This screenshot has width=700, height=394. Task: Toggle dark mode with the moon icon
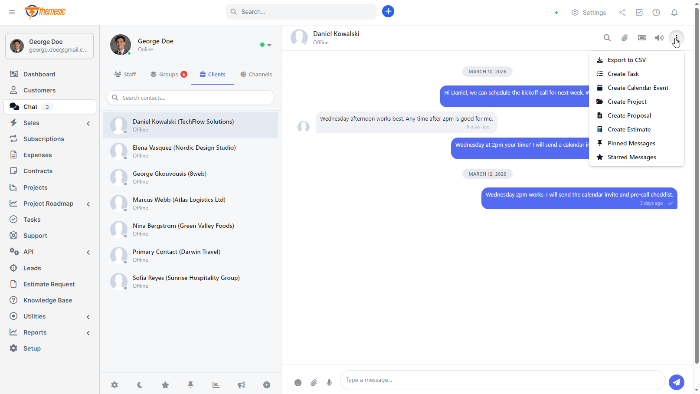tap(140, 384)
